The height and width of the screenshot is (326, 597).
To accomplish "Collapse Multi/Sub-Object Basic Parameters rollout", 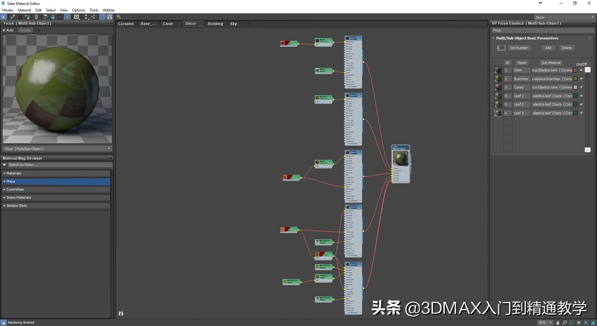I will 493,38.
